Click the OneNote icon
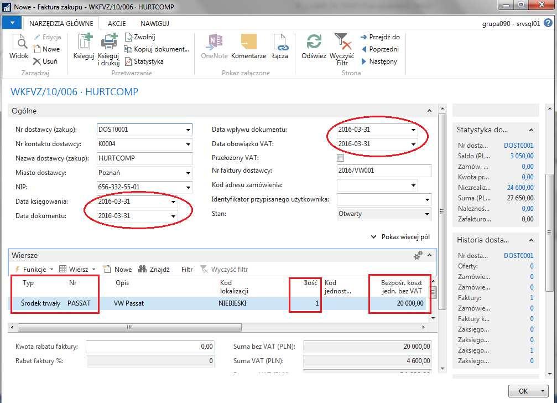 click(215, 42)
